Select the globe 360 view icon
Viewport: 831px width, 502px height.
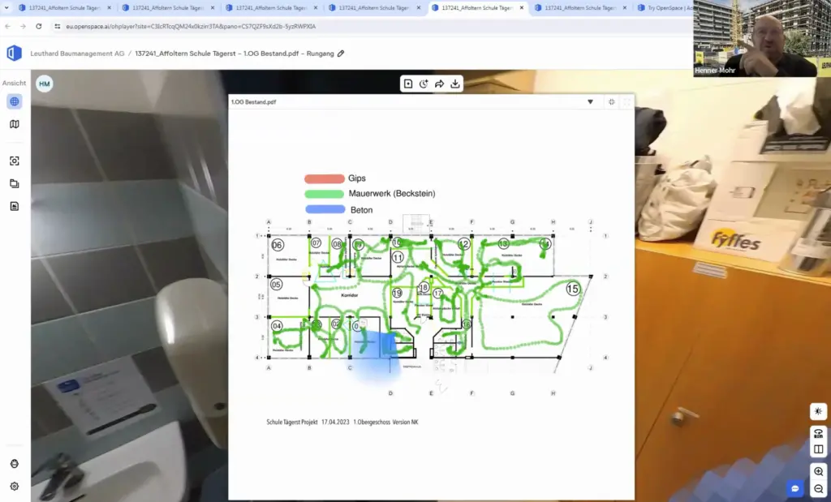14,101
